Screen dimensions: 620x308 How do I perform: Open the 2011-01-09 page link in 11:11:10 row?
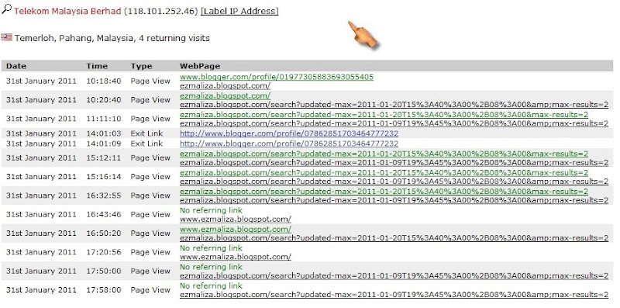pyautogui.click(x=394, y=123)
